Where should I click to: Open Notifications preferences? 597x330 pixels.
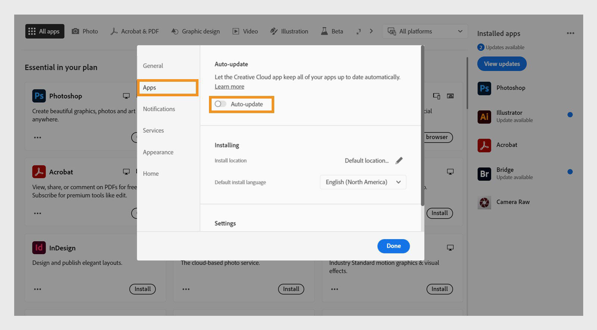[159, 109]
